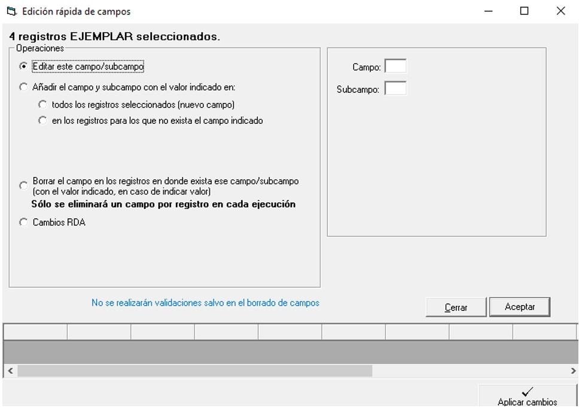The width and height of the screenshot is (582, 408).
Task: Click the 'Operaciones' group label
Action: point(39,48)
